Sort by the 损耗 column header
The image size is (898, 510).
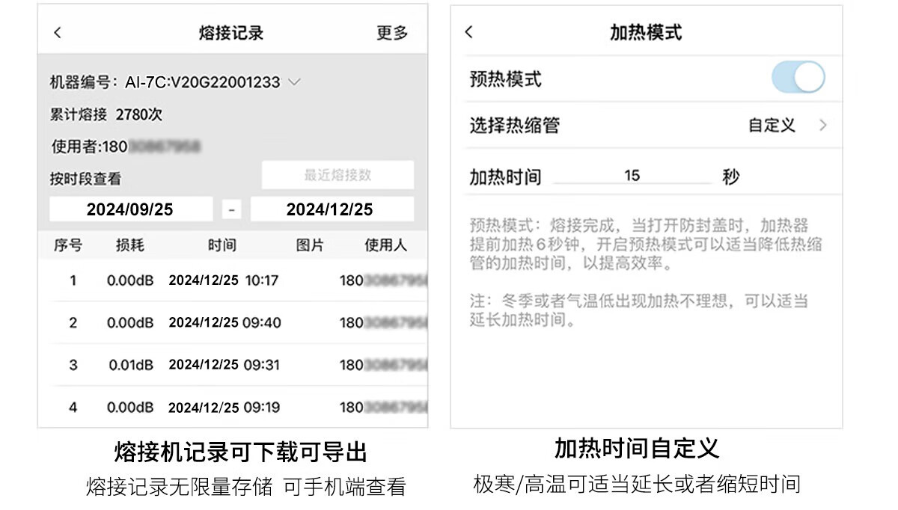[130, 245]
